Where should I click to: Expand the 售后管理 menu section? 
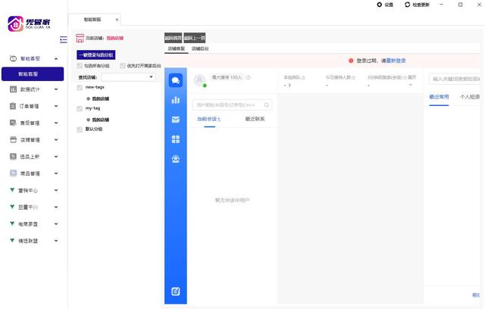pos(56,123)
